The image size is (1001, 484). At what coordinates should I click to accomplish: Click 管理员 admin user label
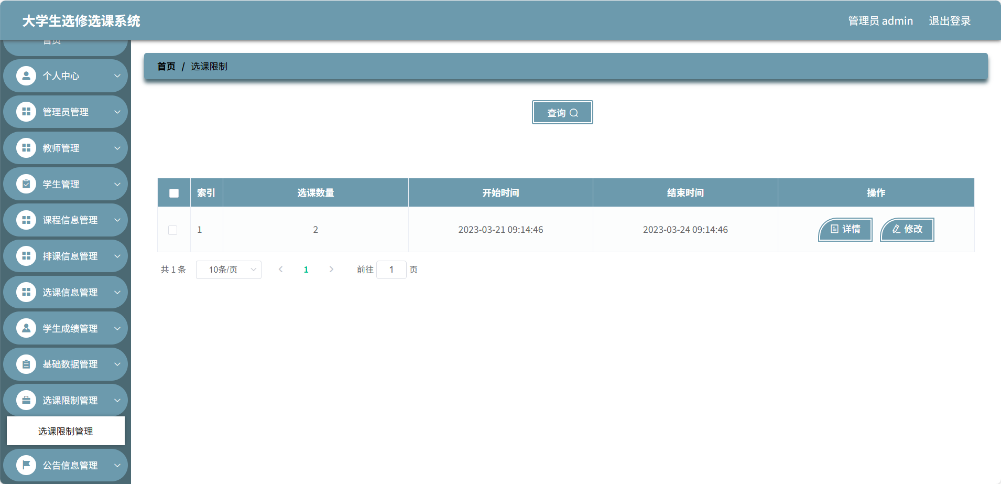[x=880, y=21]
